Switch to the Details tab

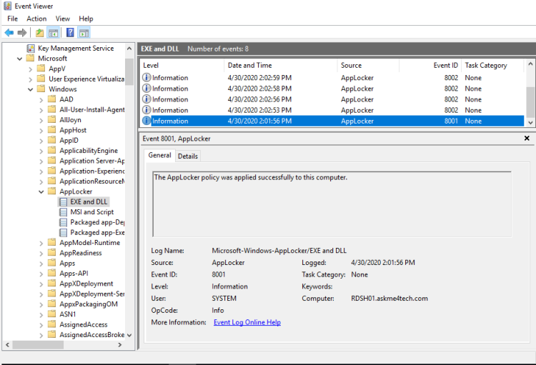tap(188, 156)
